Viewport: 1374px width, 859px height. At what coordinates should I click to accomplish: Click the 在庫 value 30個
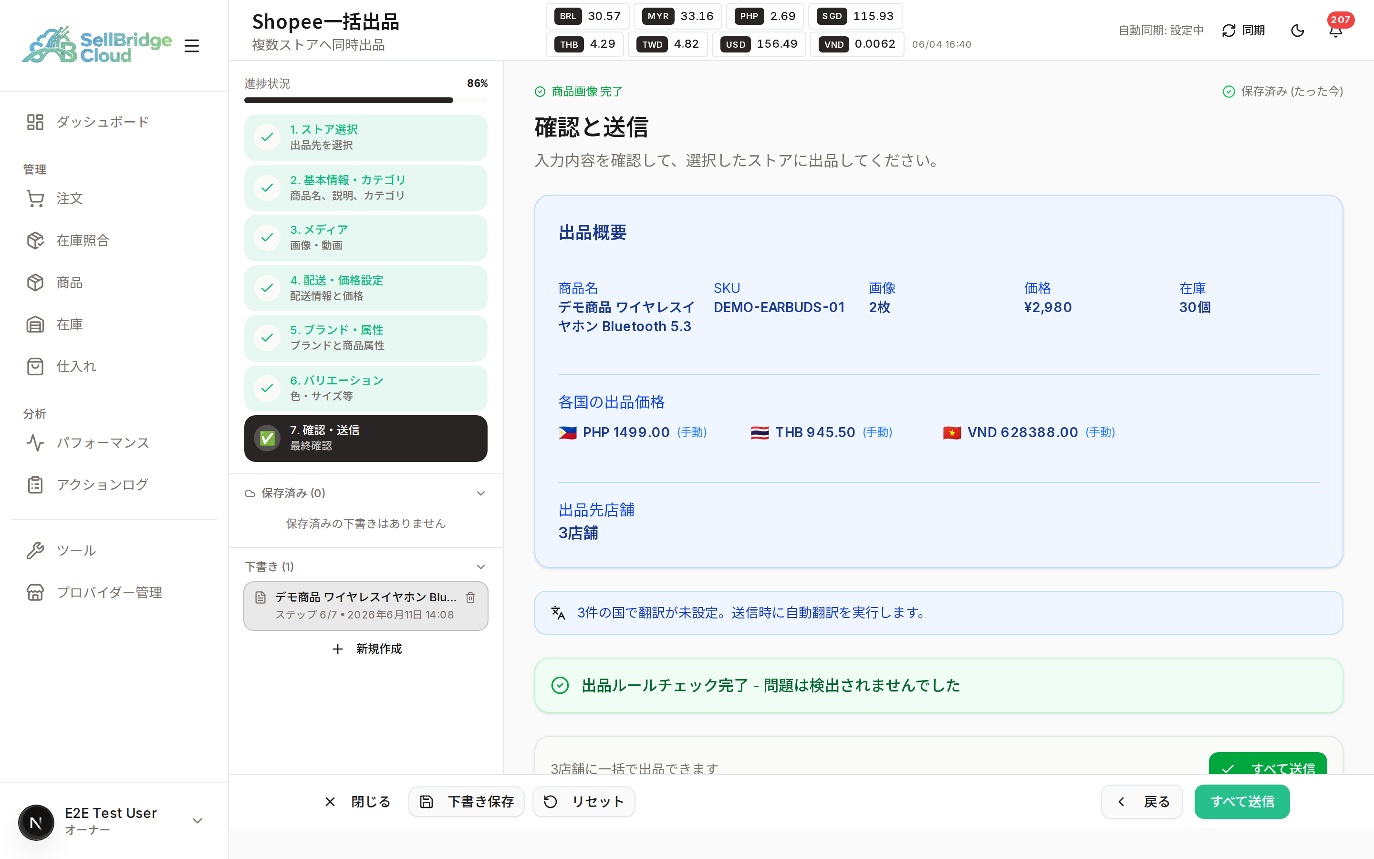coord(1195,307)
